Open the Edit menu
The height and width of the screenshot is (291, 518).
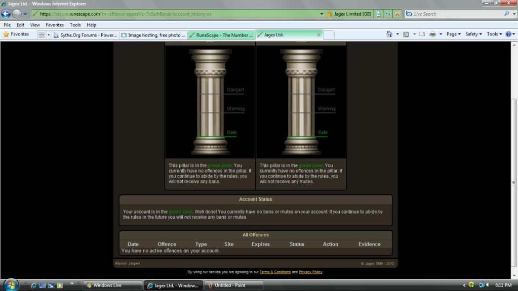click(x=20, y=25)
